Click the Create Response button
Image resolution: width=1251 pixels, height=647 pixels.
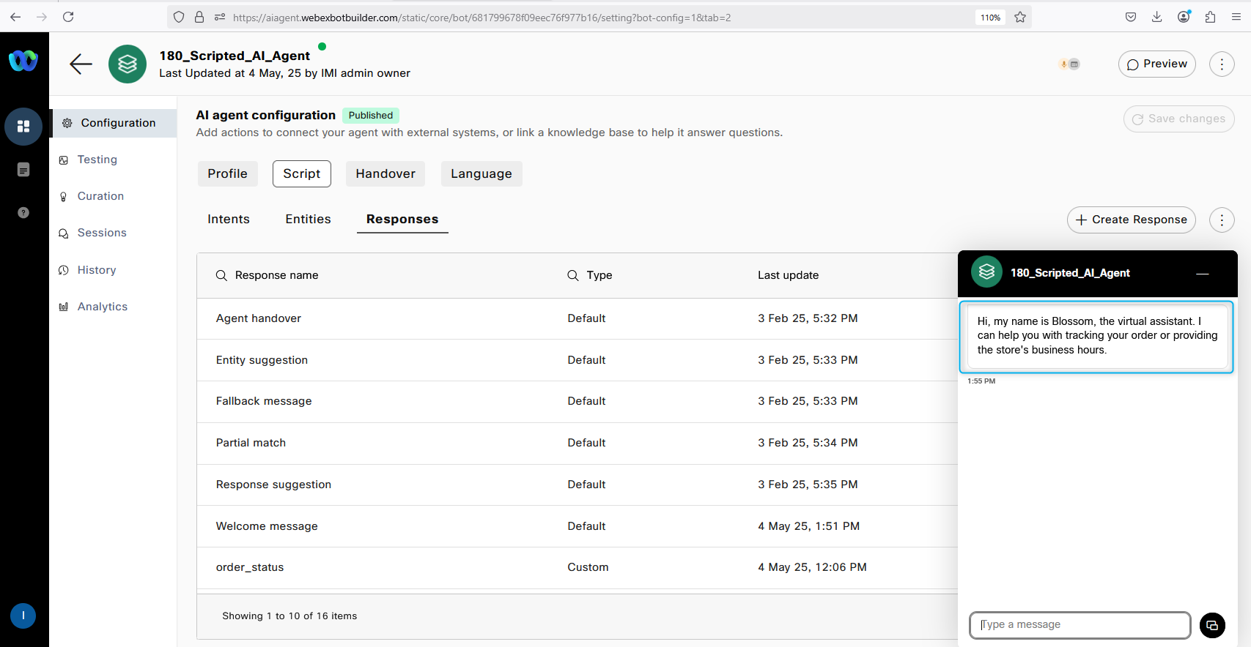(x=1131, y=220)
